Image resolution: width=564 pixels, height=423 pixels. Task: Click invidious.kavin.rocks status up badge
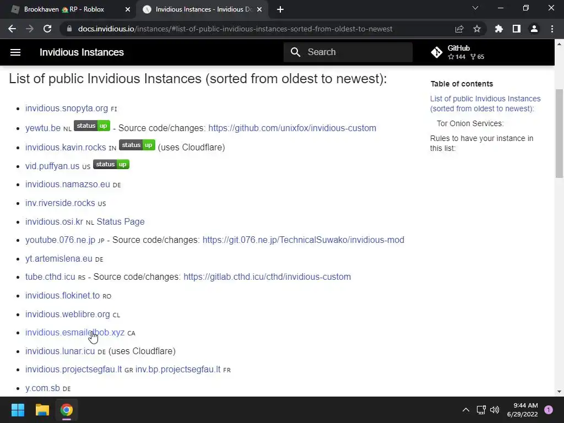point(137,145)
